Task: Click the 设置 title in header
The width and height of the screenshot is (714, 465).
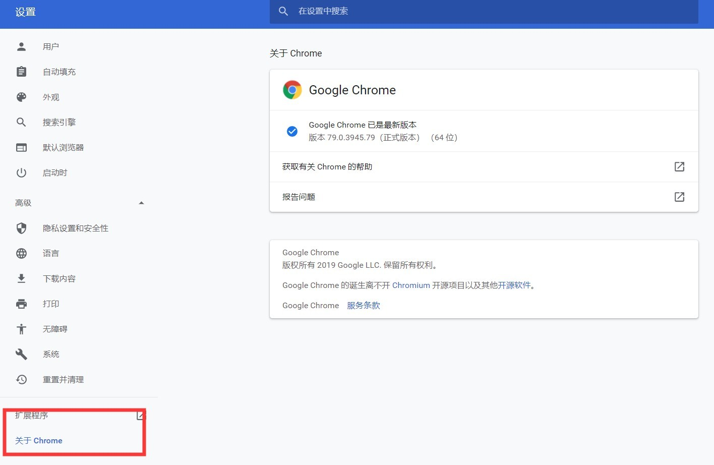Action: [x=25, y=12]
